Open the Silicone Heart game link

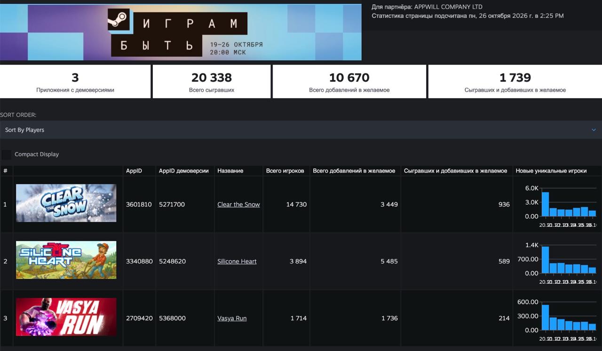click(x=237, y=262)
